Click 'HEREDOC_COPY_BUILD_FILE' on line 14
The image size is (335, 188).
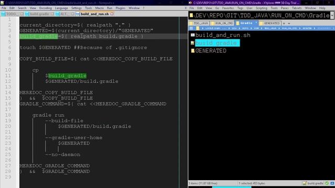click(56, 92)
